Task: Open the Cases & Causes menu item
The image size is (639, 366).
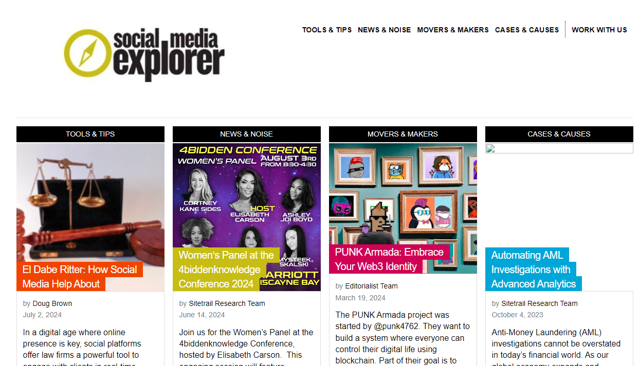Action: coord(527,30)
